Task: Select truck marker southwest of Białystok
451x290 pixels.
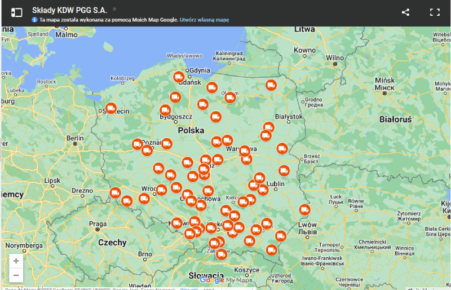Action: coord(269,127)
